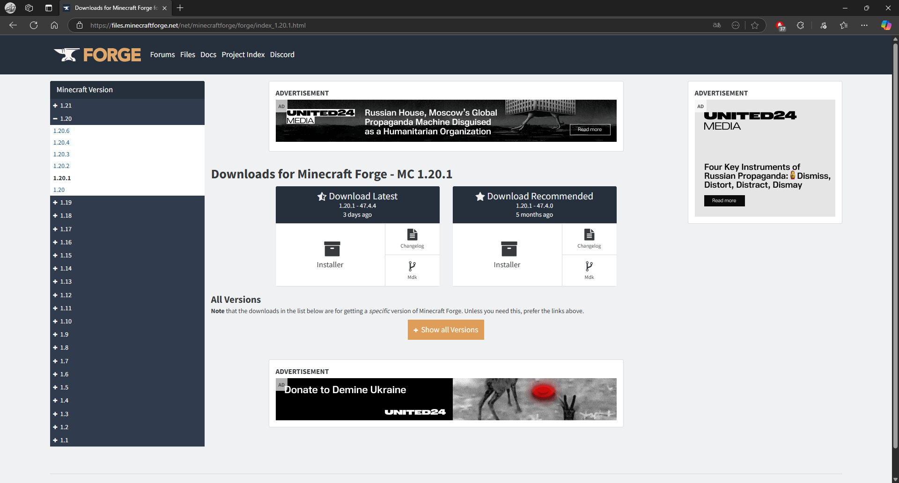Screen dimensions: 899x483
Task: Open browser Settings and more menu
Action: [x=864, y=25]
